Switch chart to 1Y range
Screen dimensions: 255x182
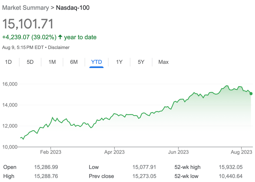point(119,62)
